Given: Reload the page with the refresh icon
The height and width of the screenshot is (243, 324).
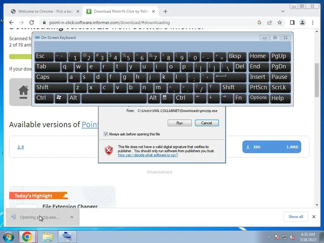Looking at the screenshot, I should [32, 22].
